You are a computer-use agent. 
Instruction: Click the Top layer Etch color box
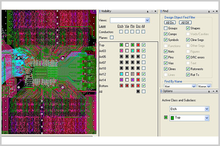point(121,45)
